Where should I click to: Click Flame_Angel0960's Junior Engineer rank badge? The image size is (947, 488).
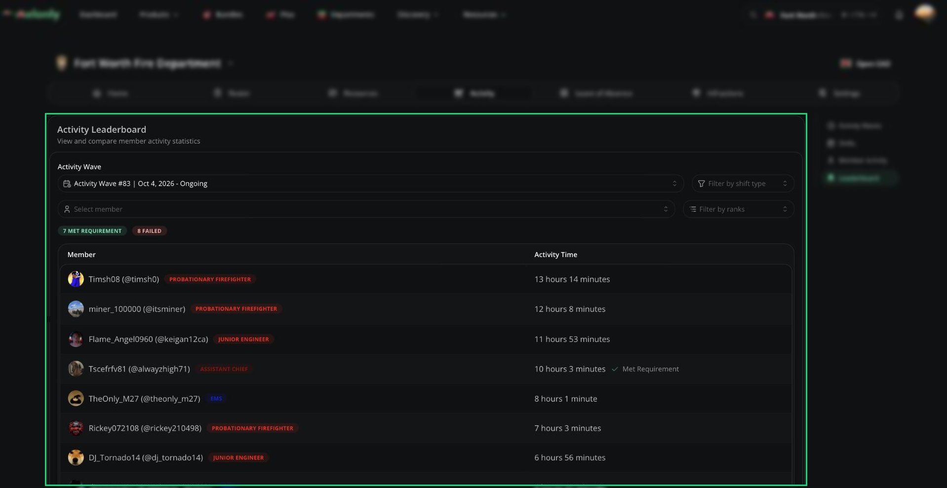(243, 339)
